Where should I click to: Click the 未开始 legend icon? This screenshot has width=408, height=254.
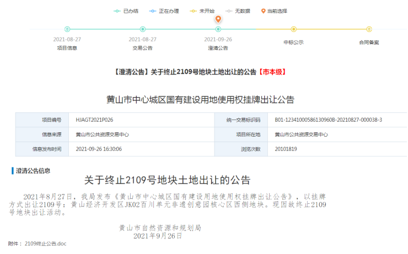pos(193,11)
